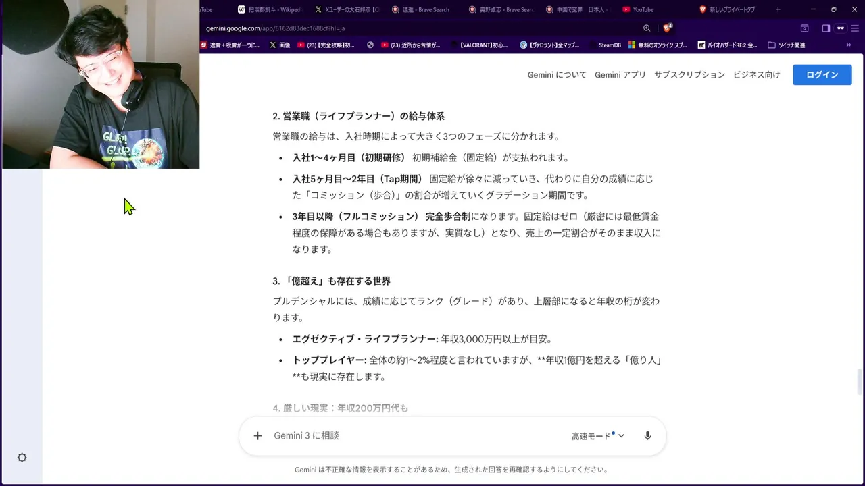This screenshot has width=865, height=486.
Task: Click the webcam video overlay
Action: point(100,84)
